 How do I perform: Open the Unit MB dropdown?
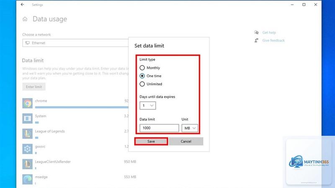(x=190, y=128)
